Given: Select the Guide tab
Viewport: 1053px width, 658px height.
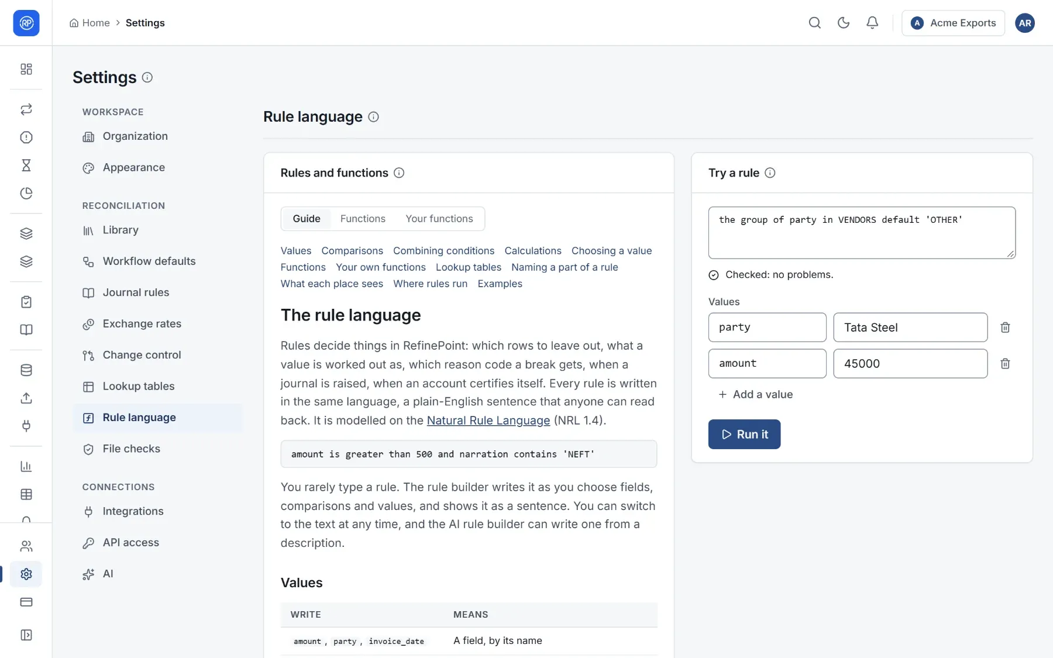Looking at the screenshot, I should coord(307,219).
